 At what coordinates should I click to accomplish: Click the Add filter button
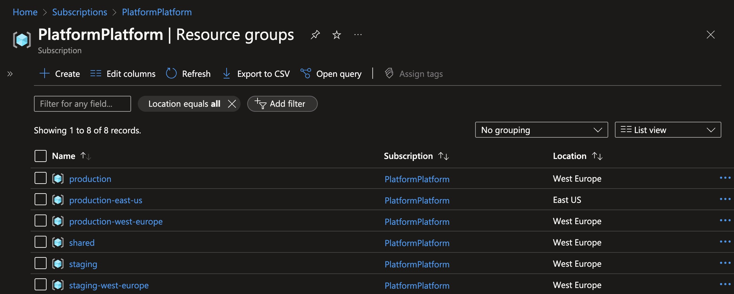click(x=282, y=104)
